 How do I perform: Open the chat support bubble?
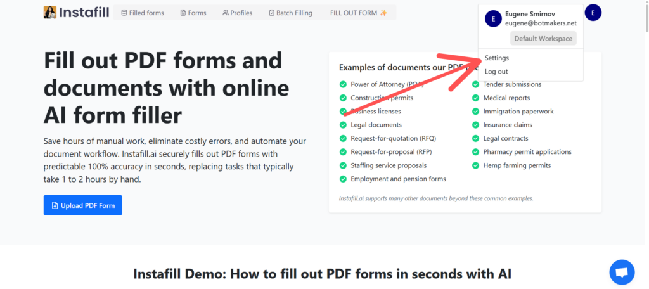pyautogui.click(x=622, y=272)
